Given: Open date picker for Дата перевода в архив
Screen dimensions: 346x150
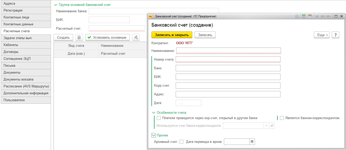Looking at the screenshot, I should [252, 142].
